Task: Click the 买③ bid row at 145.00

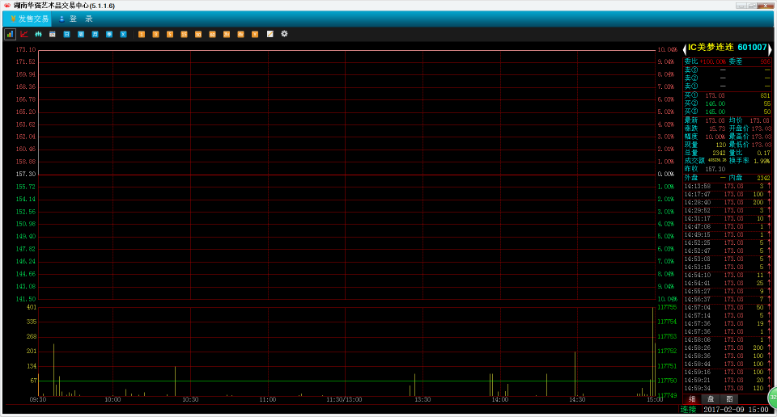Action: click(x=728, y=112)
